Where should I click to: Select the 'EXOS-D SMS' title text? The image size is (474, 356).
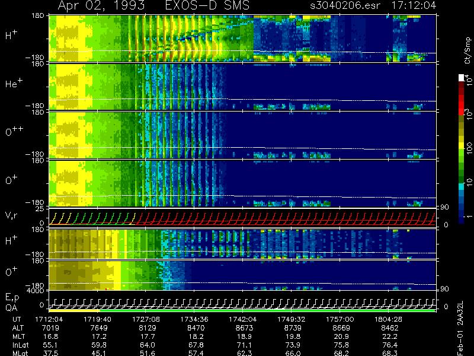(207, 5)
